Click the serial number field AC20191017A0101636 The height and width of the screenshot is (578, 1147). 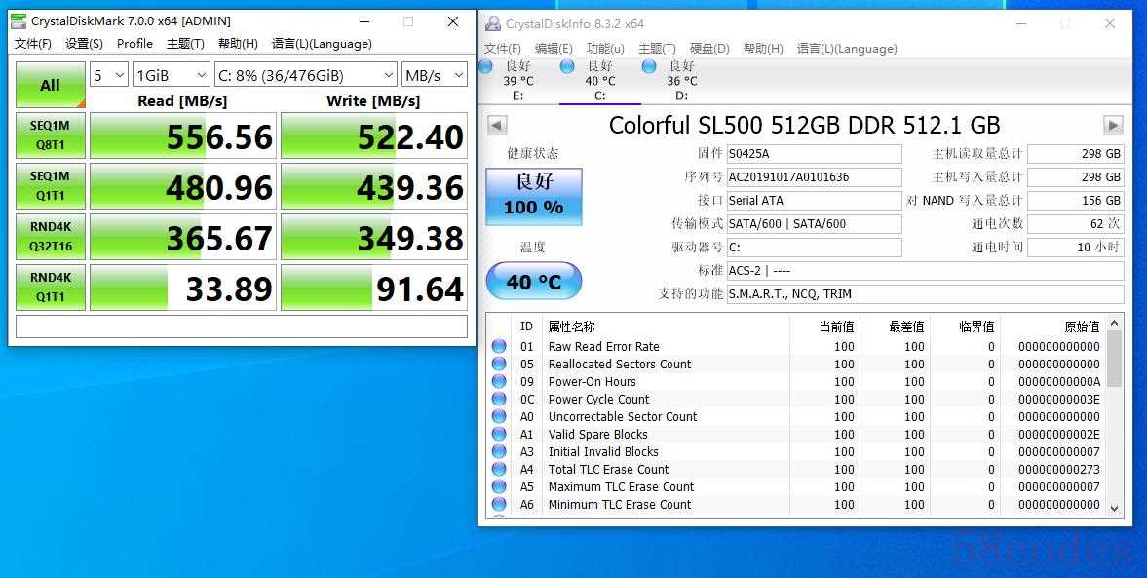(814, 177)
